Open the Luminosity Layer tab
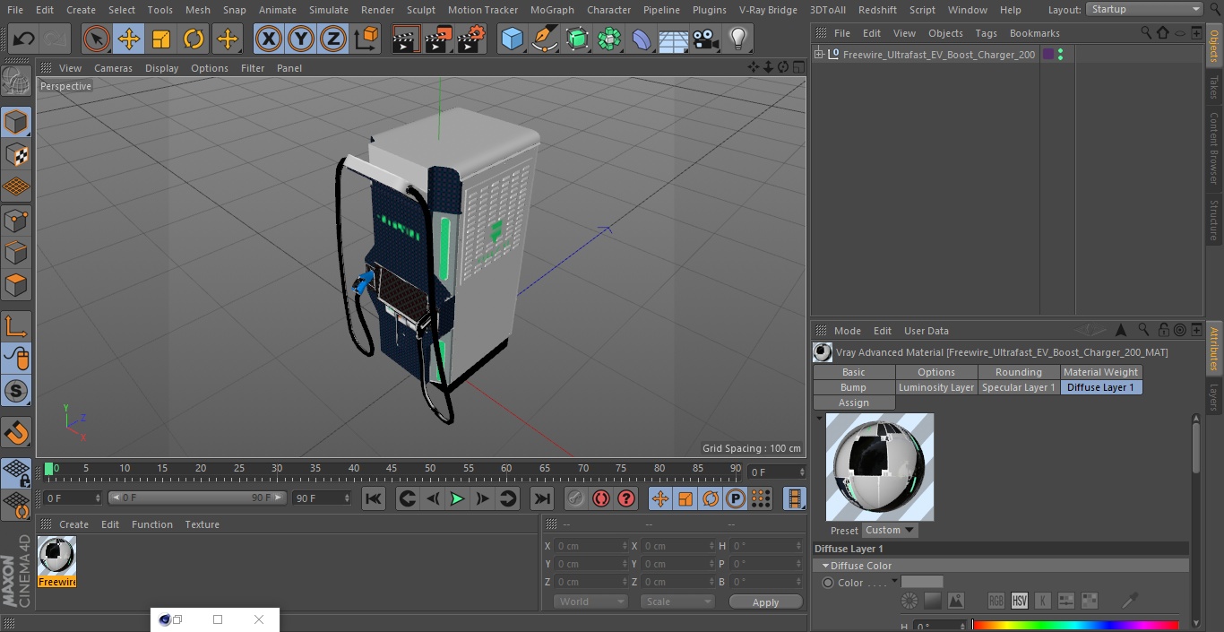This screenshot has height=632, width=1224. pyautogui.click(x=936, y=387)
